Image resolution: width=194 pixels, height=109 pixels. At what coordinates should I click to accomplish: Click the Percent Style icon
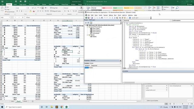pos(68,11)
